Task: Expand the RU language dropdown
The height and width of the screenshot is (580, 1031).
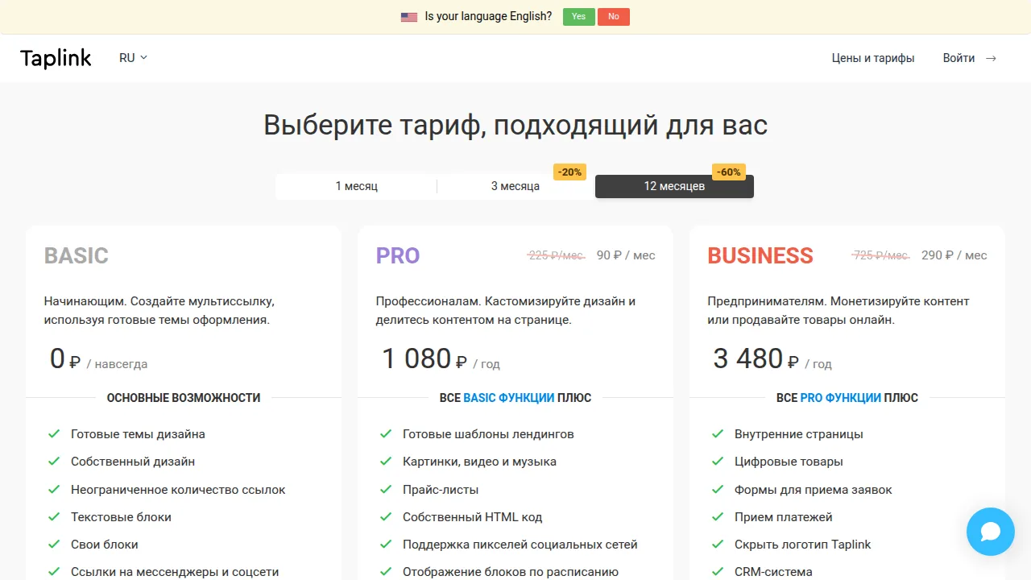Action: coord(133,58)
